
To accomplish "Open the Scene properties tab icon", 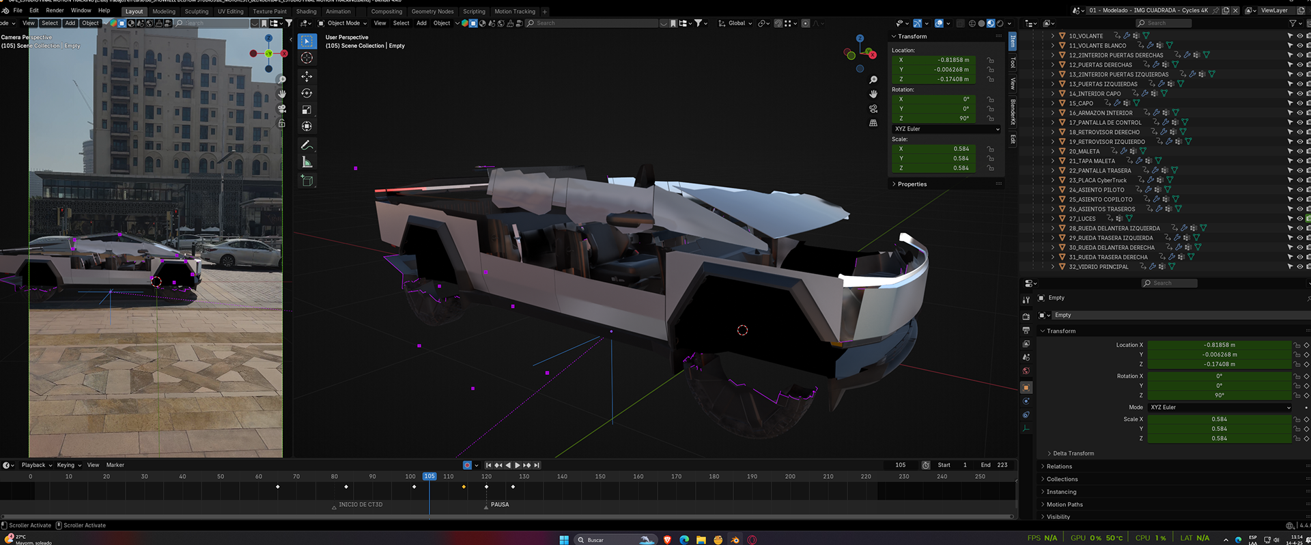I will pyautogui.click(x=1026, y=357).
